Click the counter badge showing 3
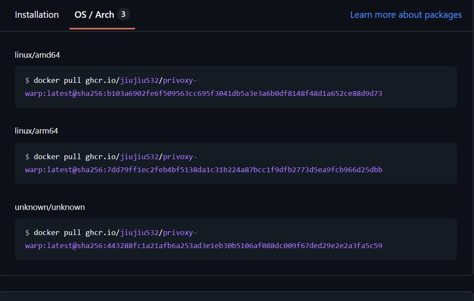 [x=123, y=14]
